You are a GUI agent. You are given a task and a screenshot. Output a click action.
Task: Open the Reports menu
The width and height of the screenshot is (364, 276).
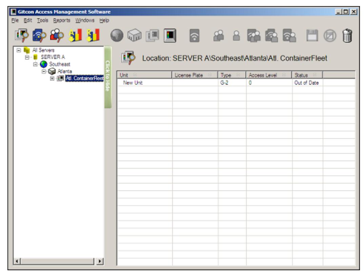62,20
